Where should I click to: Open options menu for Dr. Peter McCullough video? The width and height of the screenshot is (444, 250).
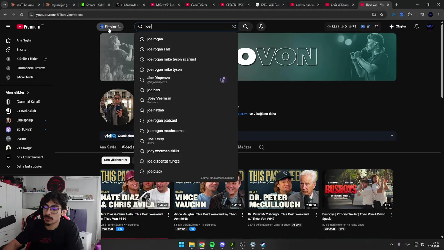click(317, 215)
